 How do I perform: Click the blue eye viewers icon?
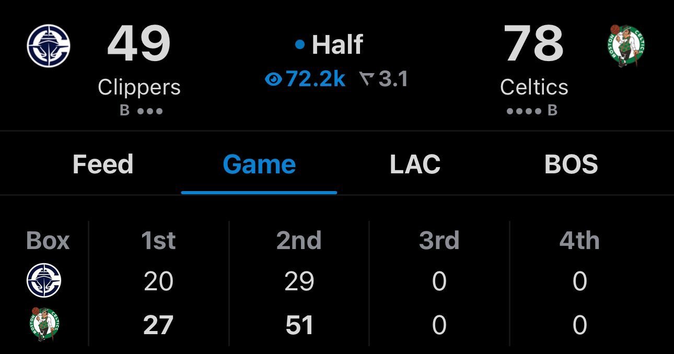coord(273,79)
